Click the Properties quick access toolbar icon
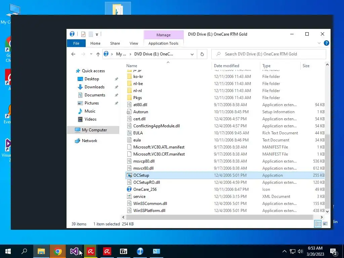The width and height of the screenshot is (344, 258). coord(83,34)
